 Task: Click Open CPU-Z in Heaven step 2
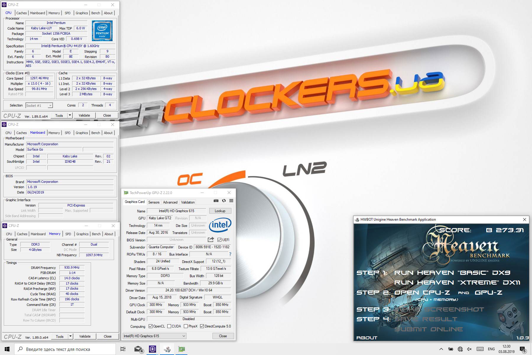pyautogui.click(x=422, y=293)
